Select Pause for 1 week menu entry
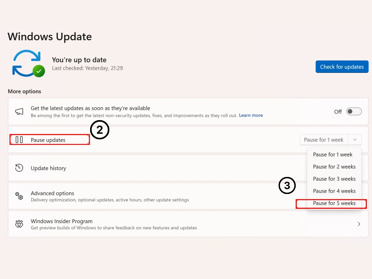 click(x=334, y=155)
